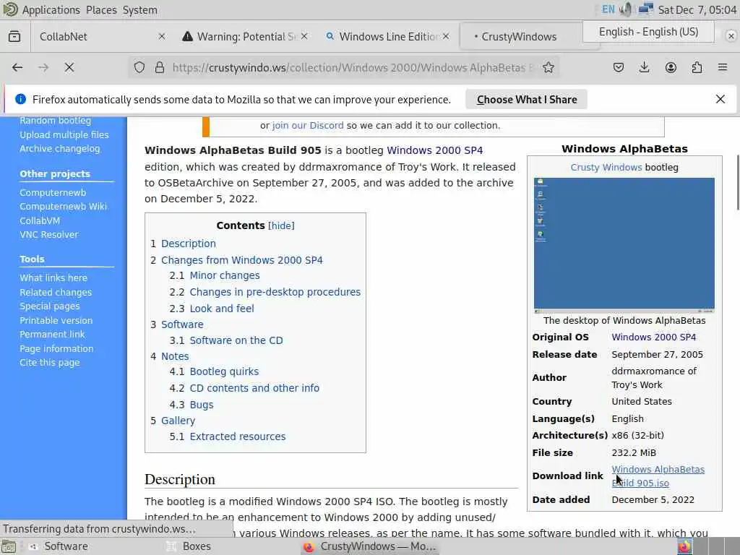Click the Choose What I Share button

[527, 100]
